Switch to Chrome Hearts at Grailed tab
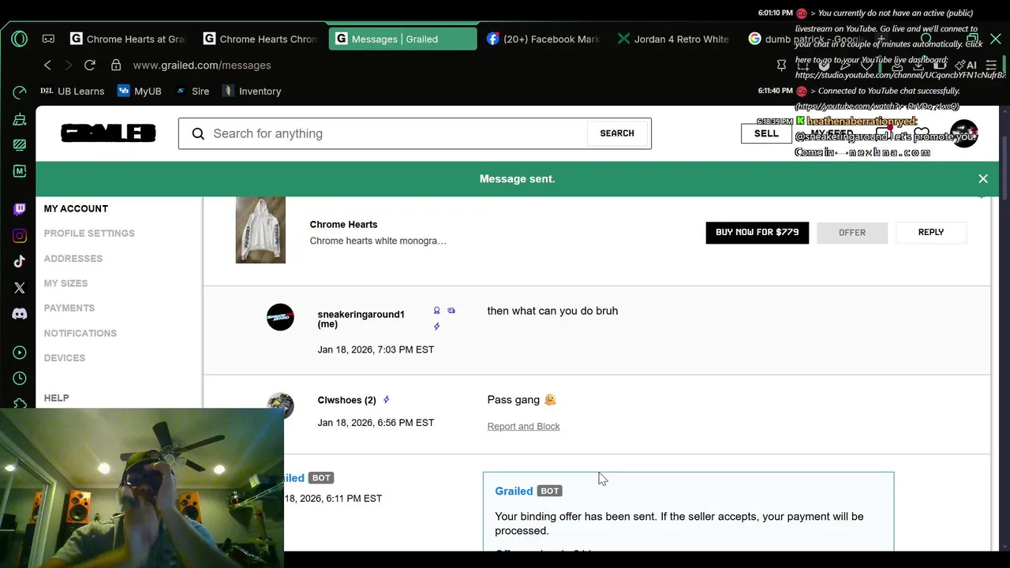 (x=128, y=39)
